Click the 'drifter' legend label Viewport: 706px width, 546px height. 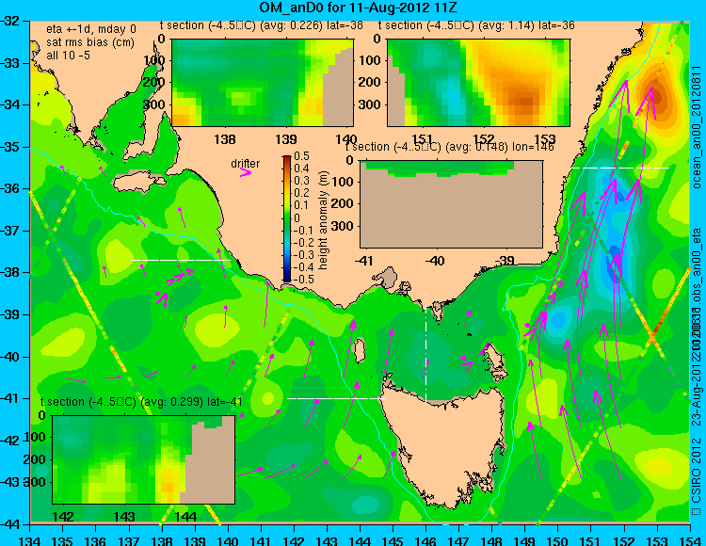[x=246, y=163]
